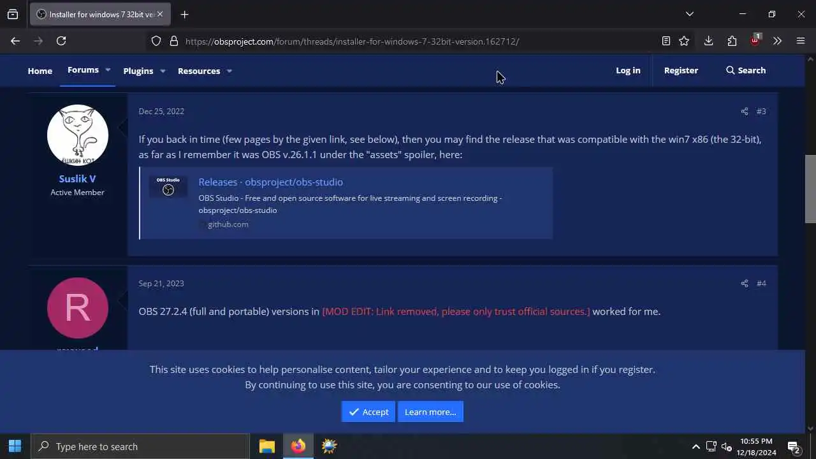Click the github.com source text

click(228, 224)
